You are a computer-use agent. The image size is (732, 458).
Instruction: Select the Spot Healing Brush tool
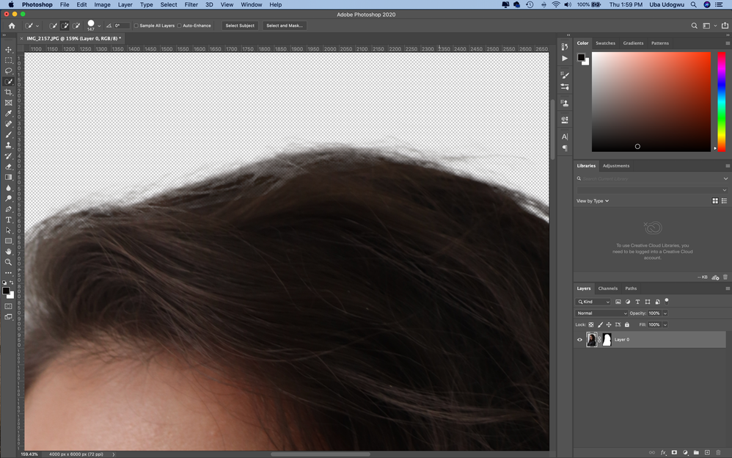(8, 124)
